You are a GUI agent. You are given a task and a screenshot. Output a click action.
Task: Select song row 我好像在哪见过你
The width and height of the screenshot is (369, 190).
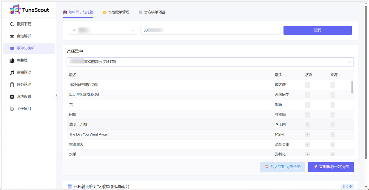click(210, 85)
